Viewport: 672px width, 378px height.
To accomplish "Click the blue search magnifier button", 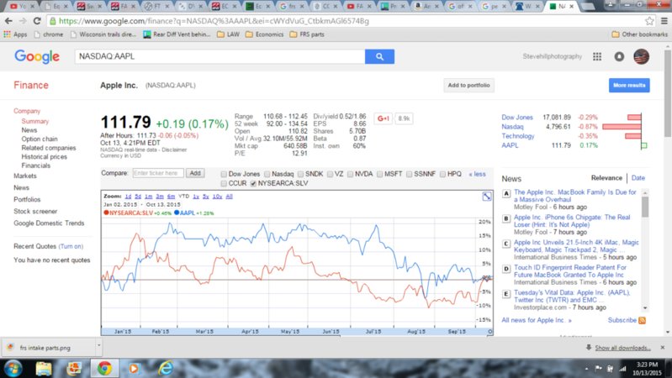I will click(x=379, y=56).
